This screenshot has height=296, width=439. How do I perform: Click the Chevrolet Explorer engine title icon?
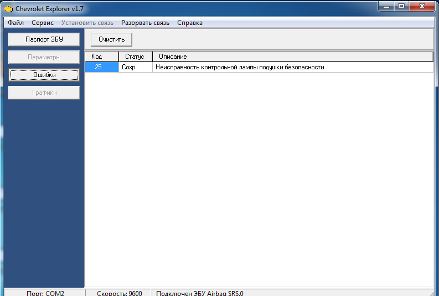click(x=8, y=9)
